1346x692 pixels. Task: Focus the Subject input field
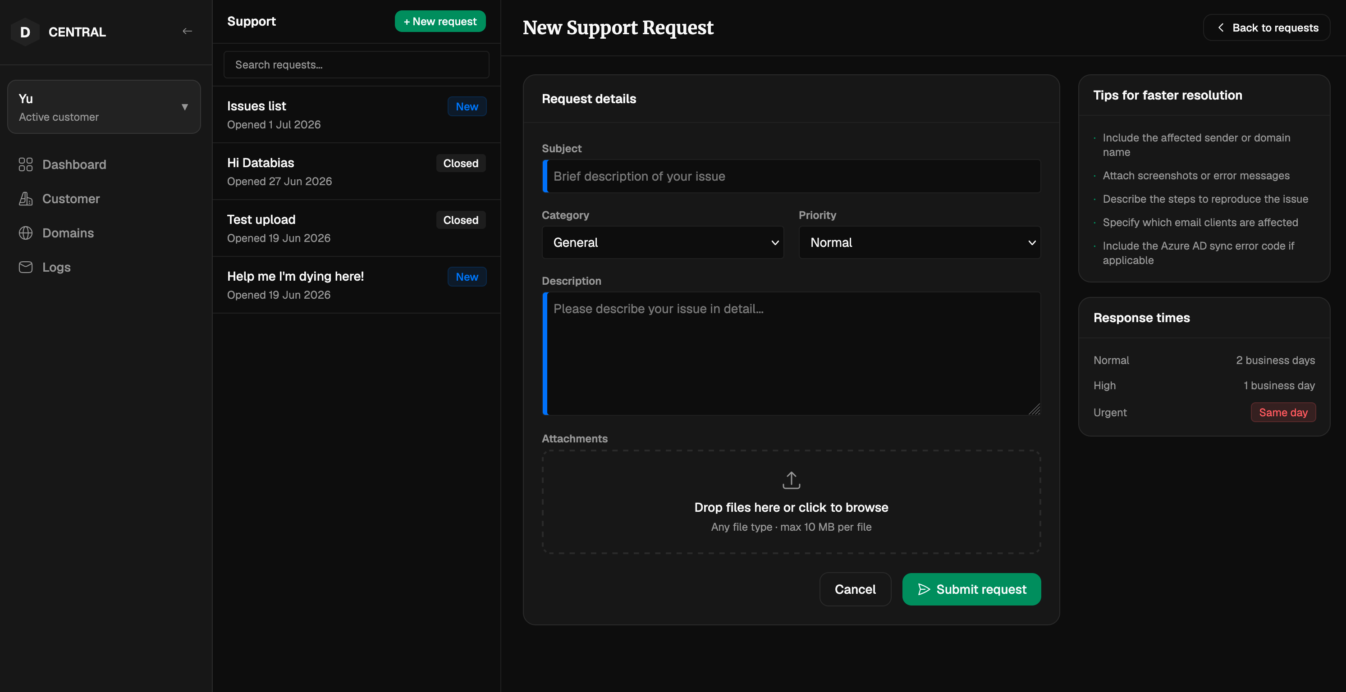click(x=791, y=177)
